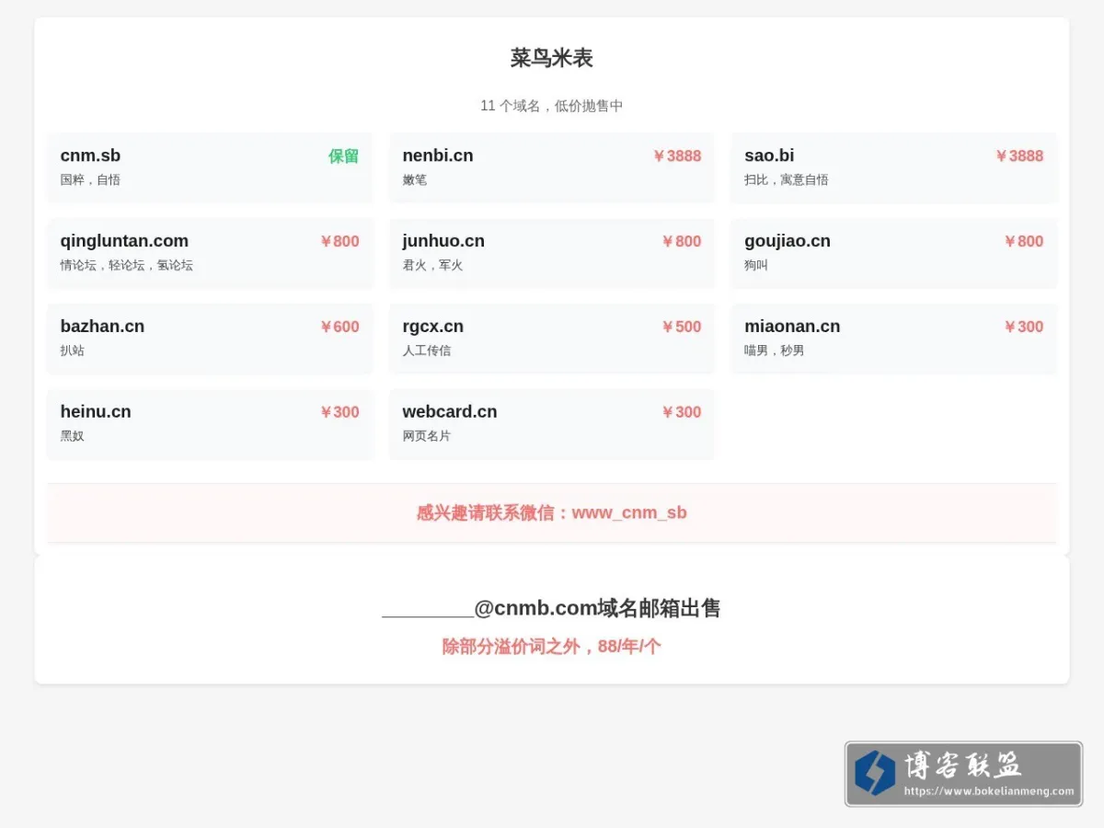Select the miaonan.cn domain name

pyautogui.click(x=792, y=327)
